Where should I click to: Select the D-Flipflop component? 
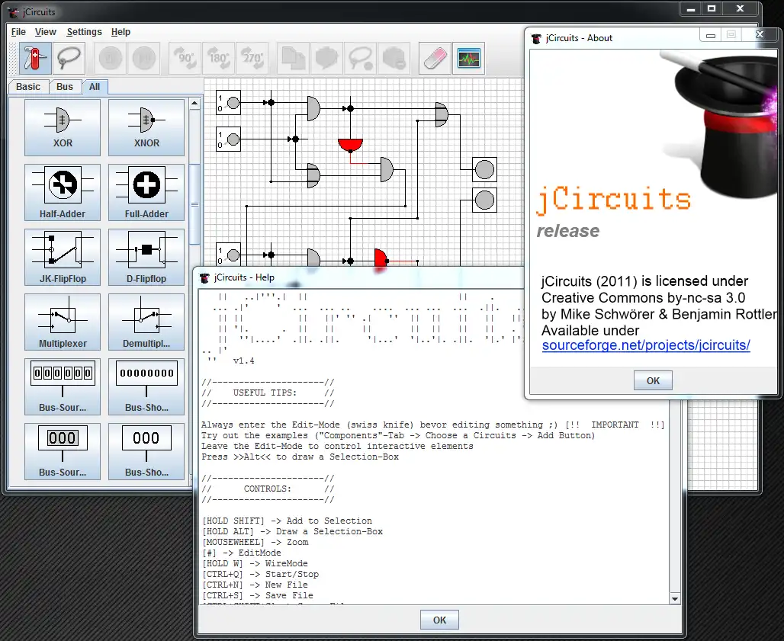point(146,258)
